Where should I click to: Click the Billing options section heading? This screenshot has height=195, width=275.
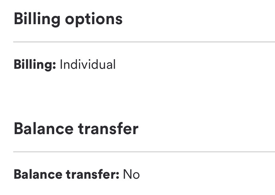68,19
